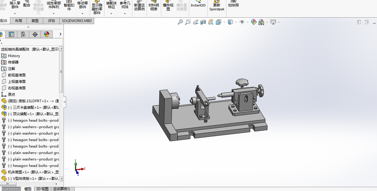377x191 pixels.
Task: Open the View Settings dropdown arrow
Action: pyautogui.click(x=279, y=22)
